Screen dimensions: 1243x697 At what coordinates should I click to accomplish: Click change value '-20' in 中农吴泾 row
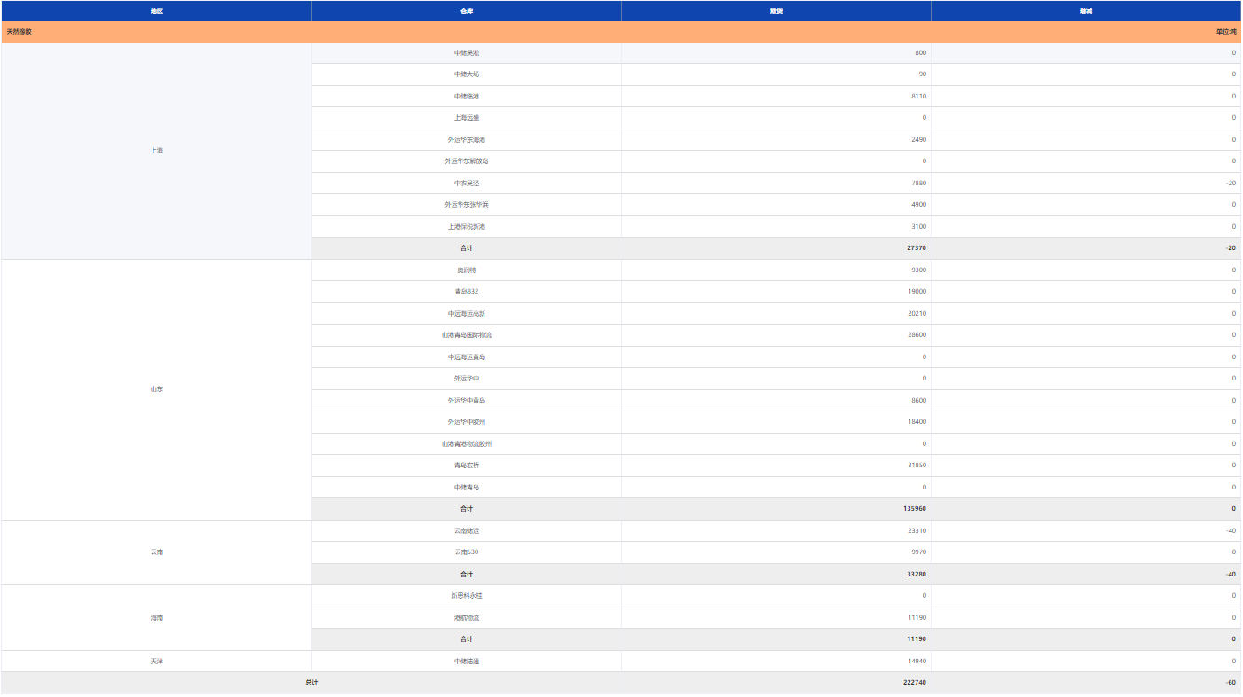[x=1231, y=183]
